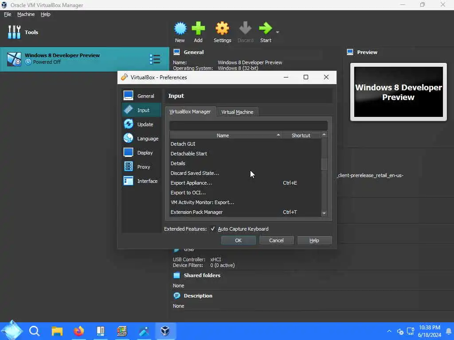Screen dimensions: 454x340
Task: Maximize the Preferences dialog window
Action: coord(306,77)
